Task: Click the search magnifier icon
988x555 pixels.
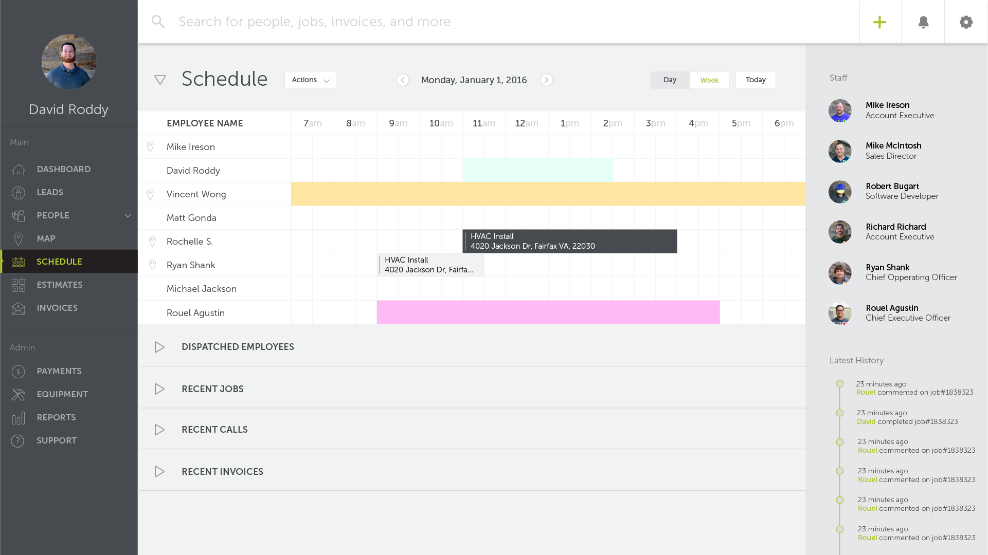Action: coord(158,22)
